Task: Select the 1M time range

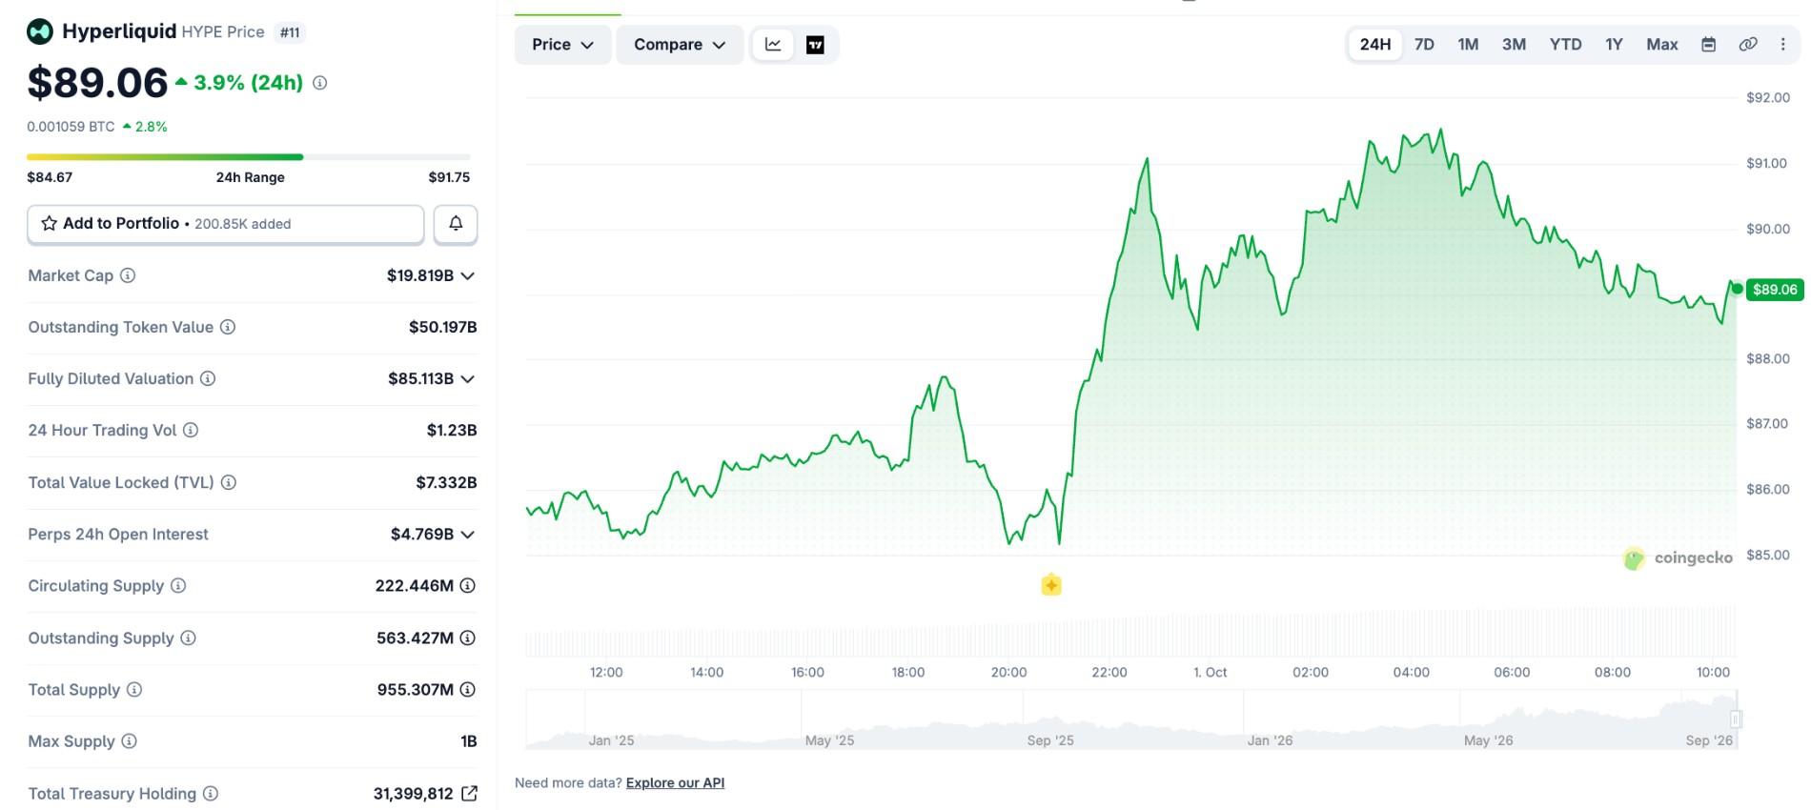Action: 1468,44
